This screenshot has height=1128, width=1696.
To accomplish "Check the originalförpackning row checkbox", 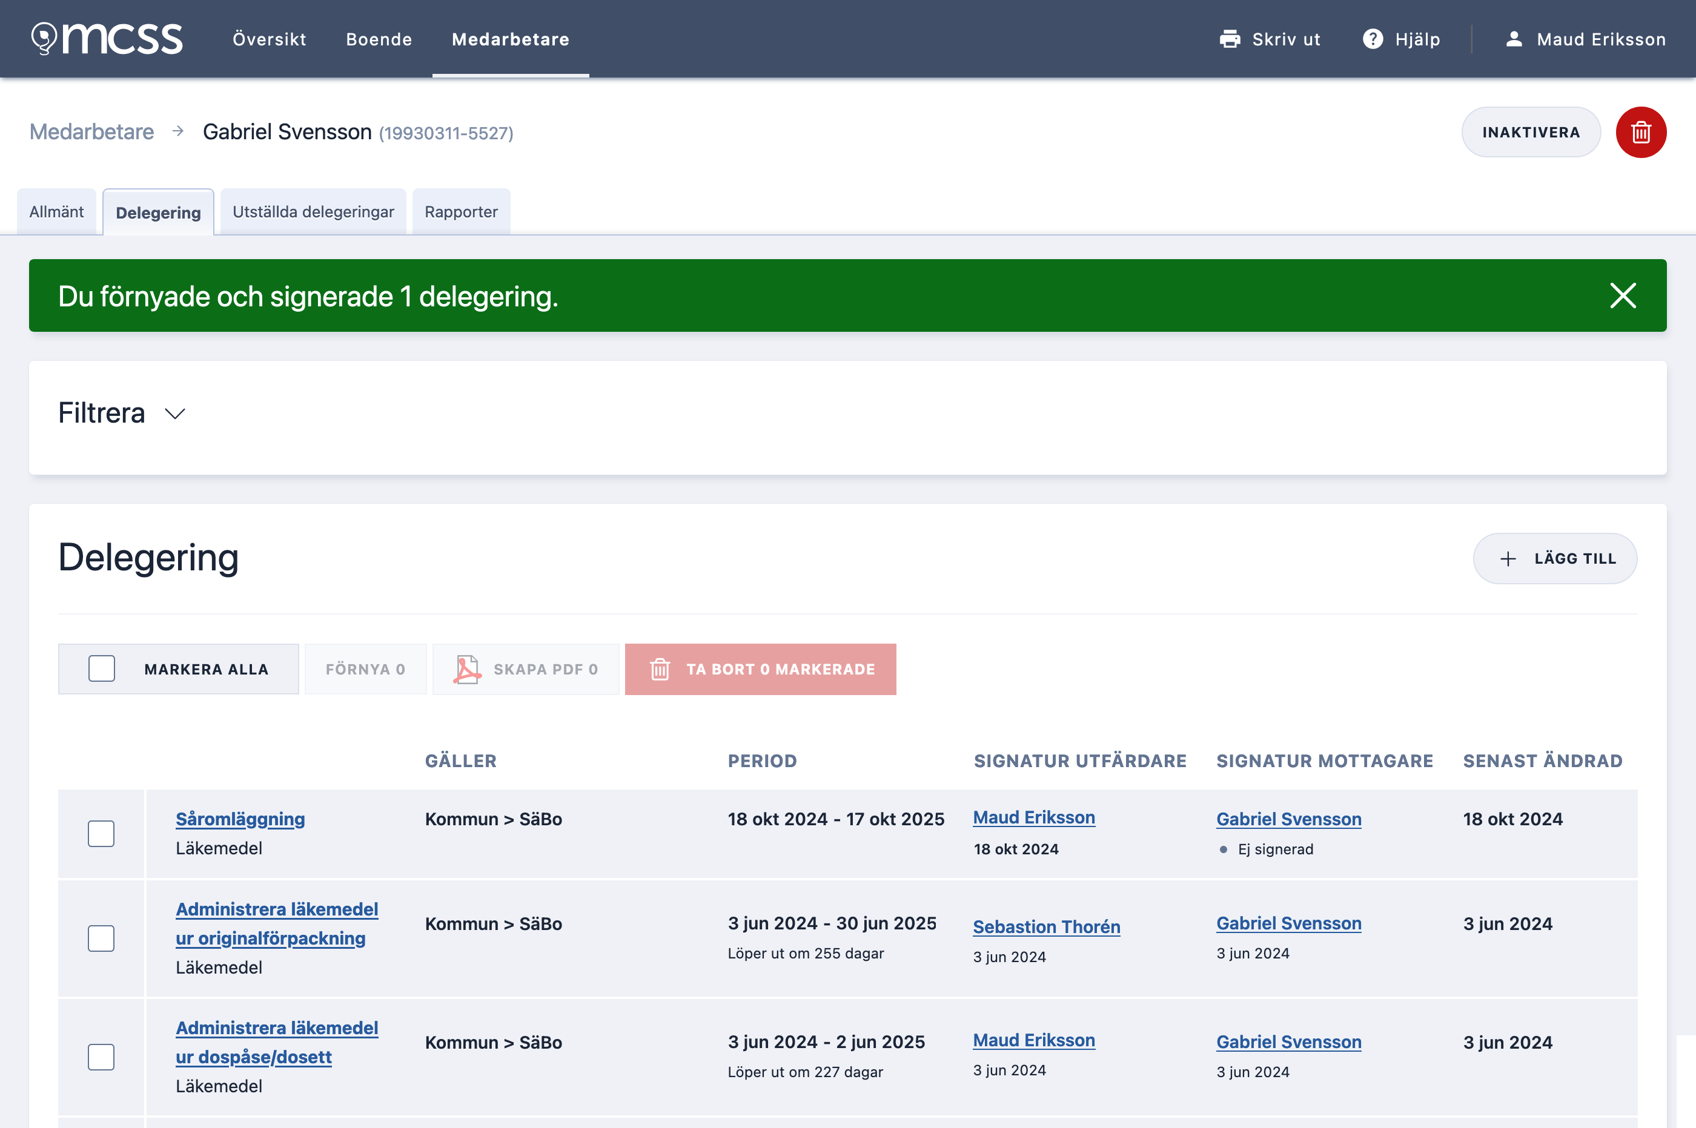I will (102, 938).
